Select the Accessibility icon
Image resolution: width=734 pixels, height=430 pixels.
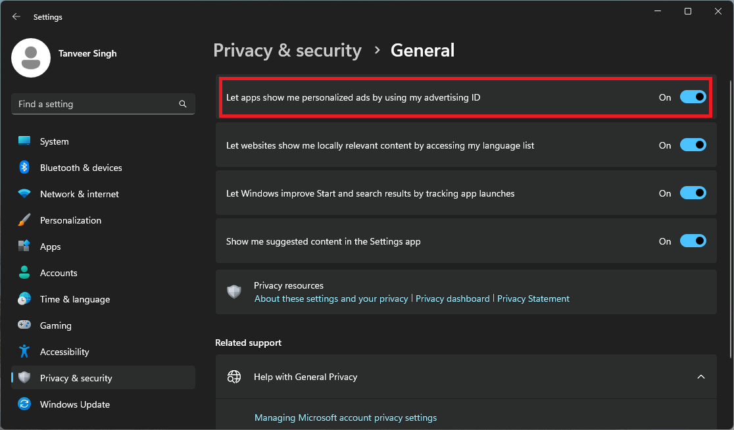tap(24, 351)
